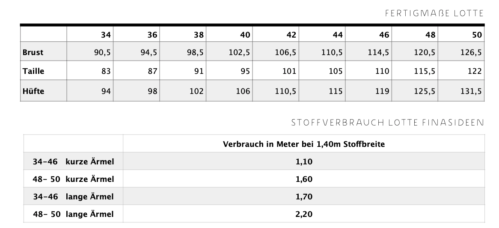Click the FERTIGMAßE LOTTE heading
Screen dimensions: 499x228
pyautogui.click(x=434, y=13)
